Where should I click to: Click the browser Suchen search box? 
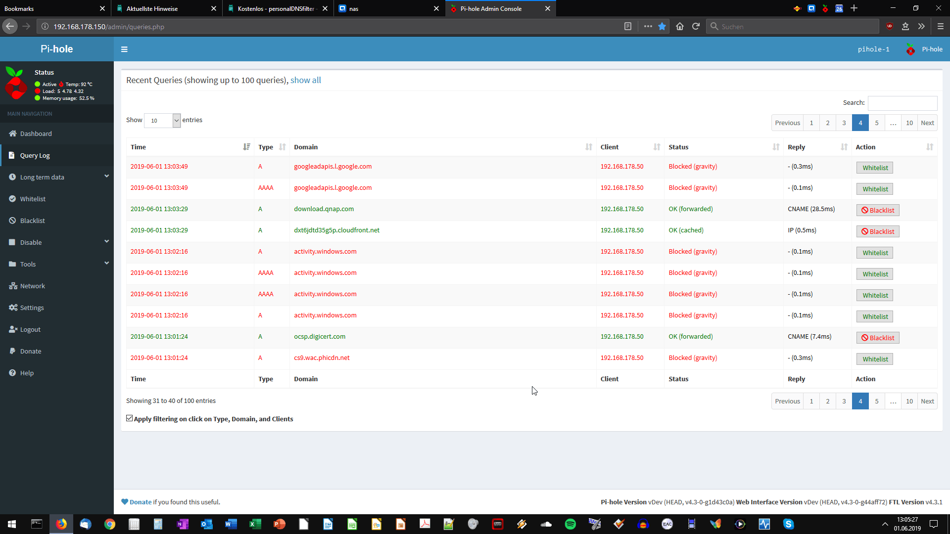[793, 27]
